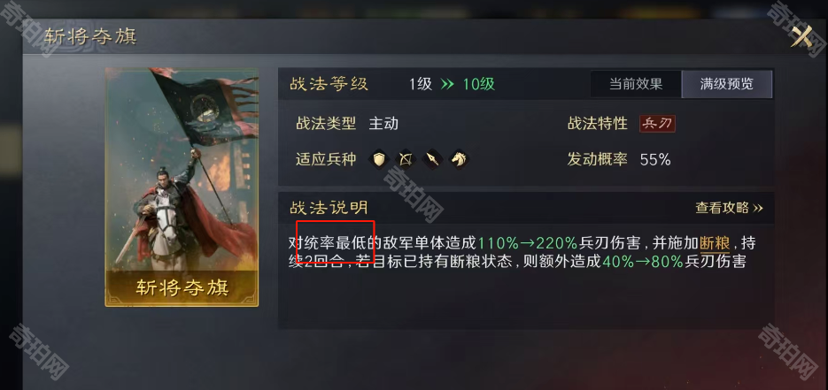This screenshot has height=390, width=828.
Task: Click the 主动 tactic type value
Action: coord(383,124)
